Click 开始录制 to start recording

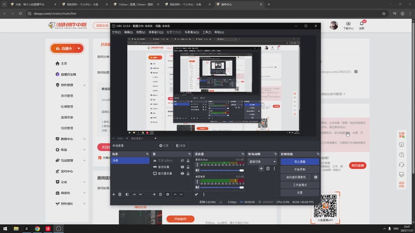click(300, 169)
